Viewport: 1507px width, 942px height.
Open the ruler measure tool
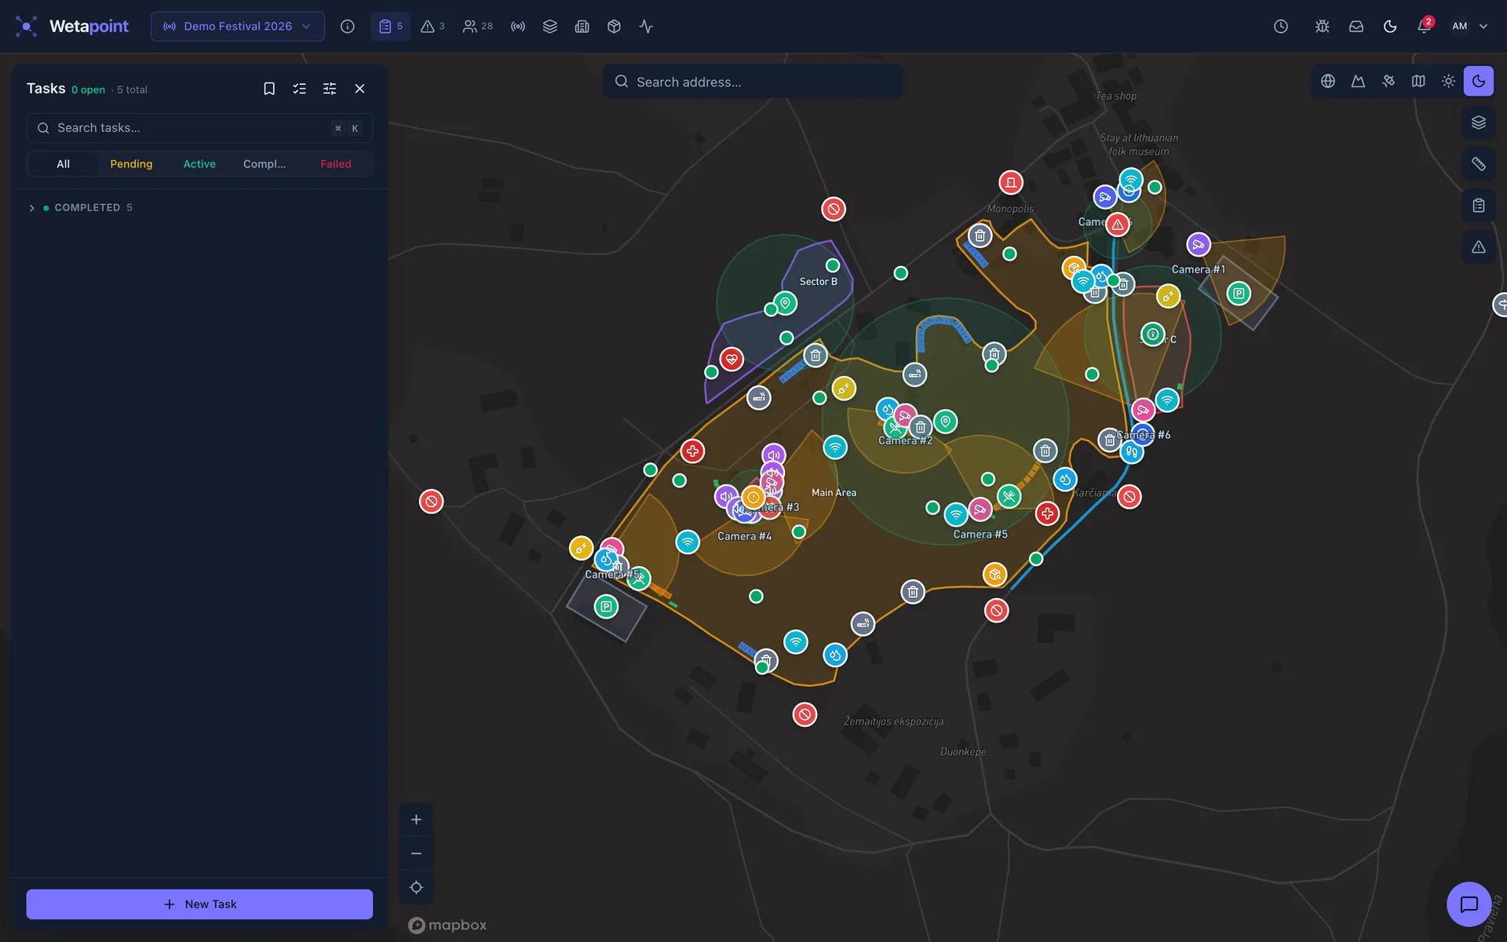(1479, 164)
